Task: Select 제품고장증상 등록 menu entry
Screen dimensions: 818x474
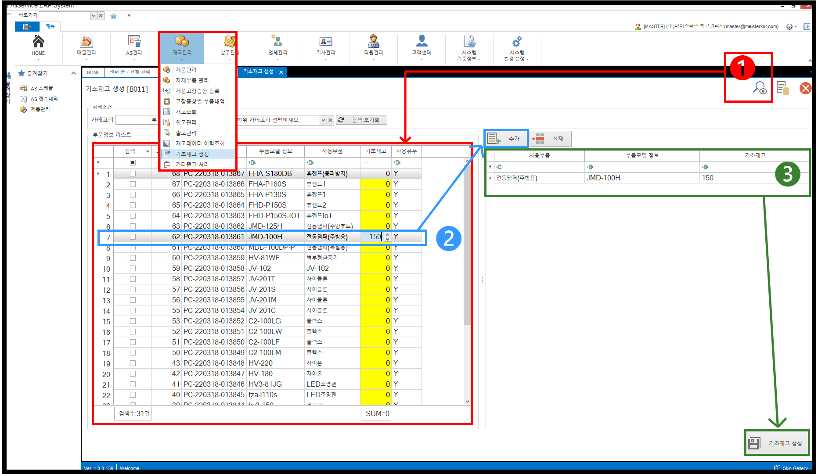Action: [198, 91]
